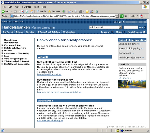Open the Edit menu
150x133 pixels.
point(10,7)
